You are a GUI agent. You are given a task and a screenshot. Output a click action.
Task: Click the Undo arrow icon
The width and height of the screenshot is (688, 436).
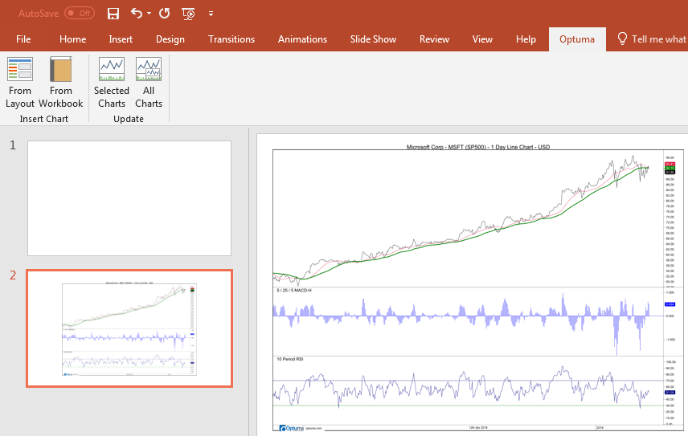[137, 14]
